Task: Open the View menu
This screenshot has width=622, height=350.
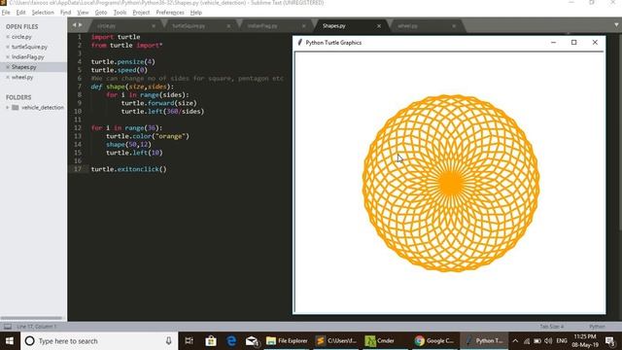Action: click(83, 13)
